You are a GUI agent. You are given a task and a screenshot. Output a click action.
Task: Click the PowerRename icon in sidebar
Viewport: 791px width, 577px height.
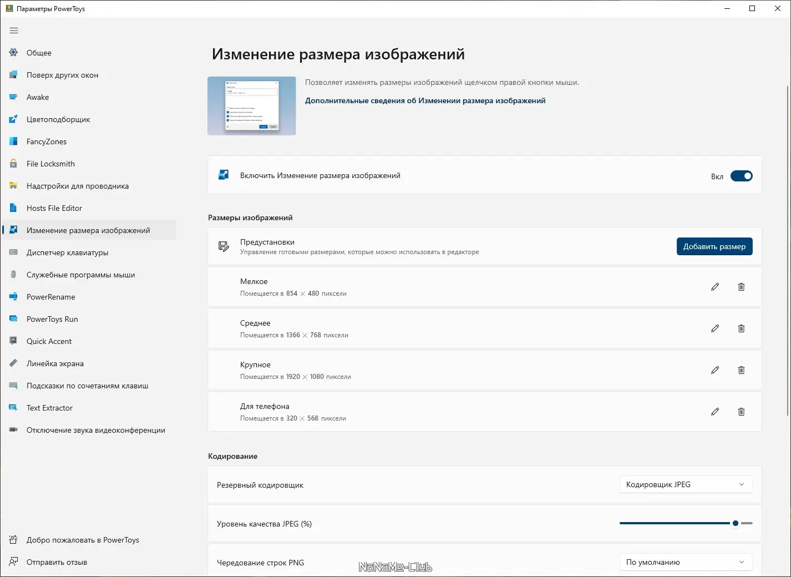(13, 297)
